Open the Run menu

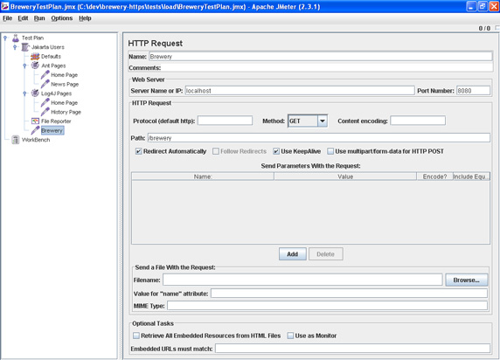coord(39,18)
